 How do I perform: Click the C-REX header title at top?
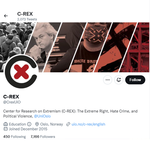25,14
